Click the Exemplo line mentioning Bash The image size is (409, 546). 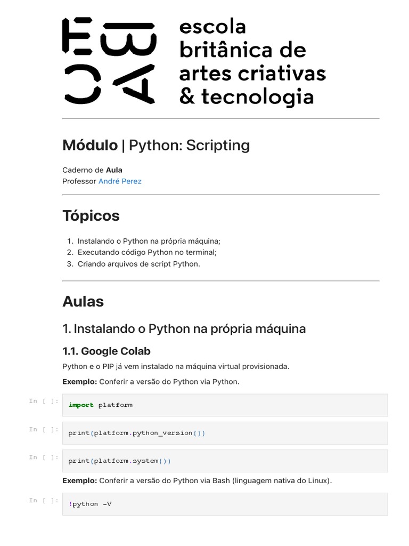(x=197, y=481)
